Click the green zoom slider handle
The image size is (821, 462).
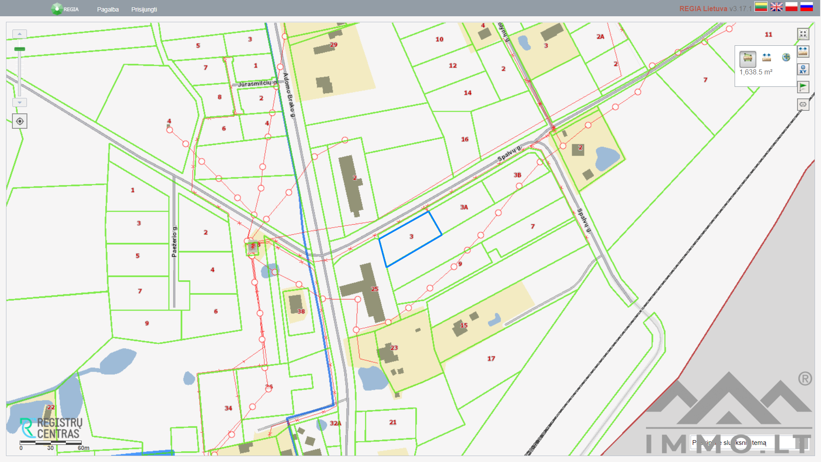pos(20,49)
